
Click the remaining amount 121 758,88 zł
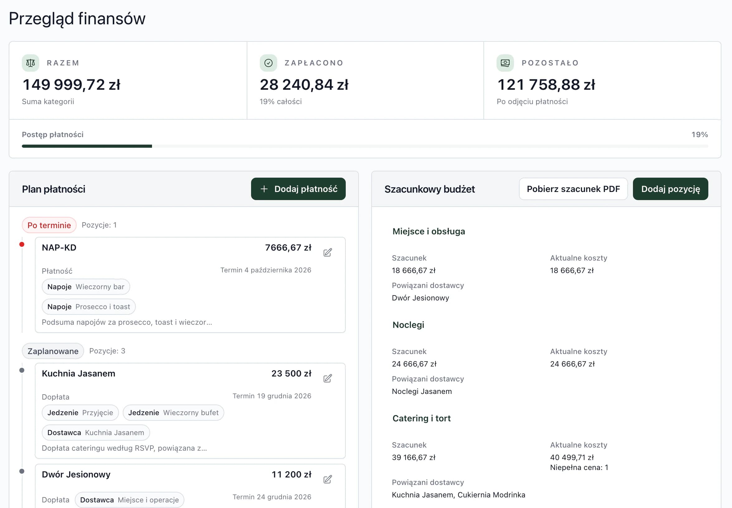[546, 85]
